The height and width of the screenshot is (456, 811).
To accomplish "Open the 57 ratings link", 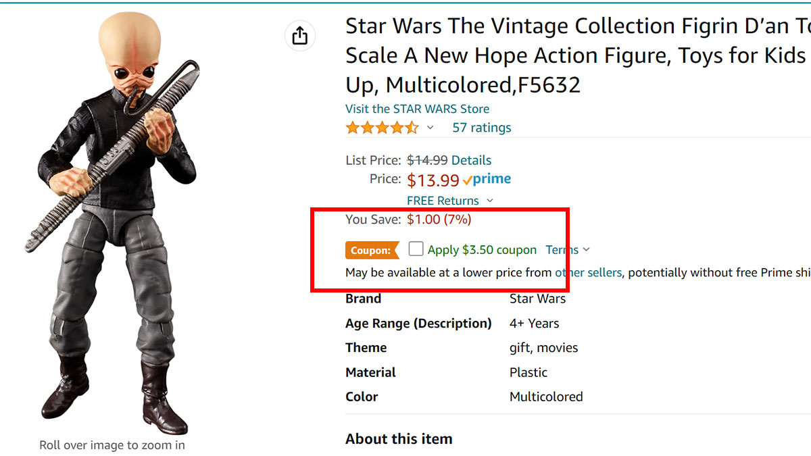I will pos(481,128).
